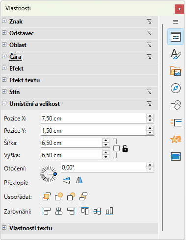Open more options for Čára panel
Viewport: 186px width, 240px height.
(149, 57)
